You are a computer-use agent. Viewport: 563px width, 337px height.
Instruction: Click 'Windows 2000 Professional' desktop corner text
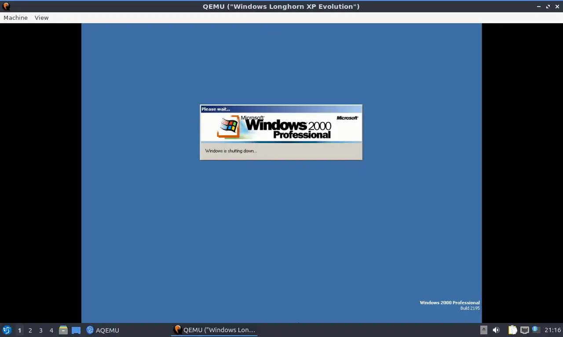450,303
